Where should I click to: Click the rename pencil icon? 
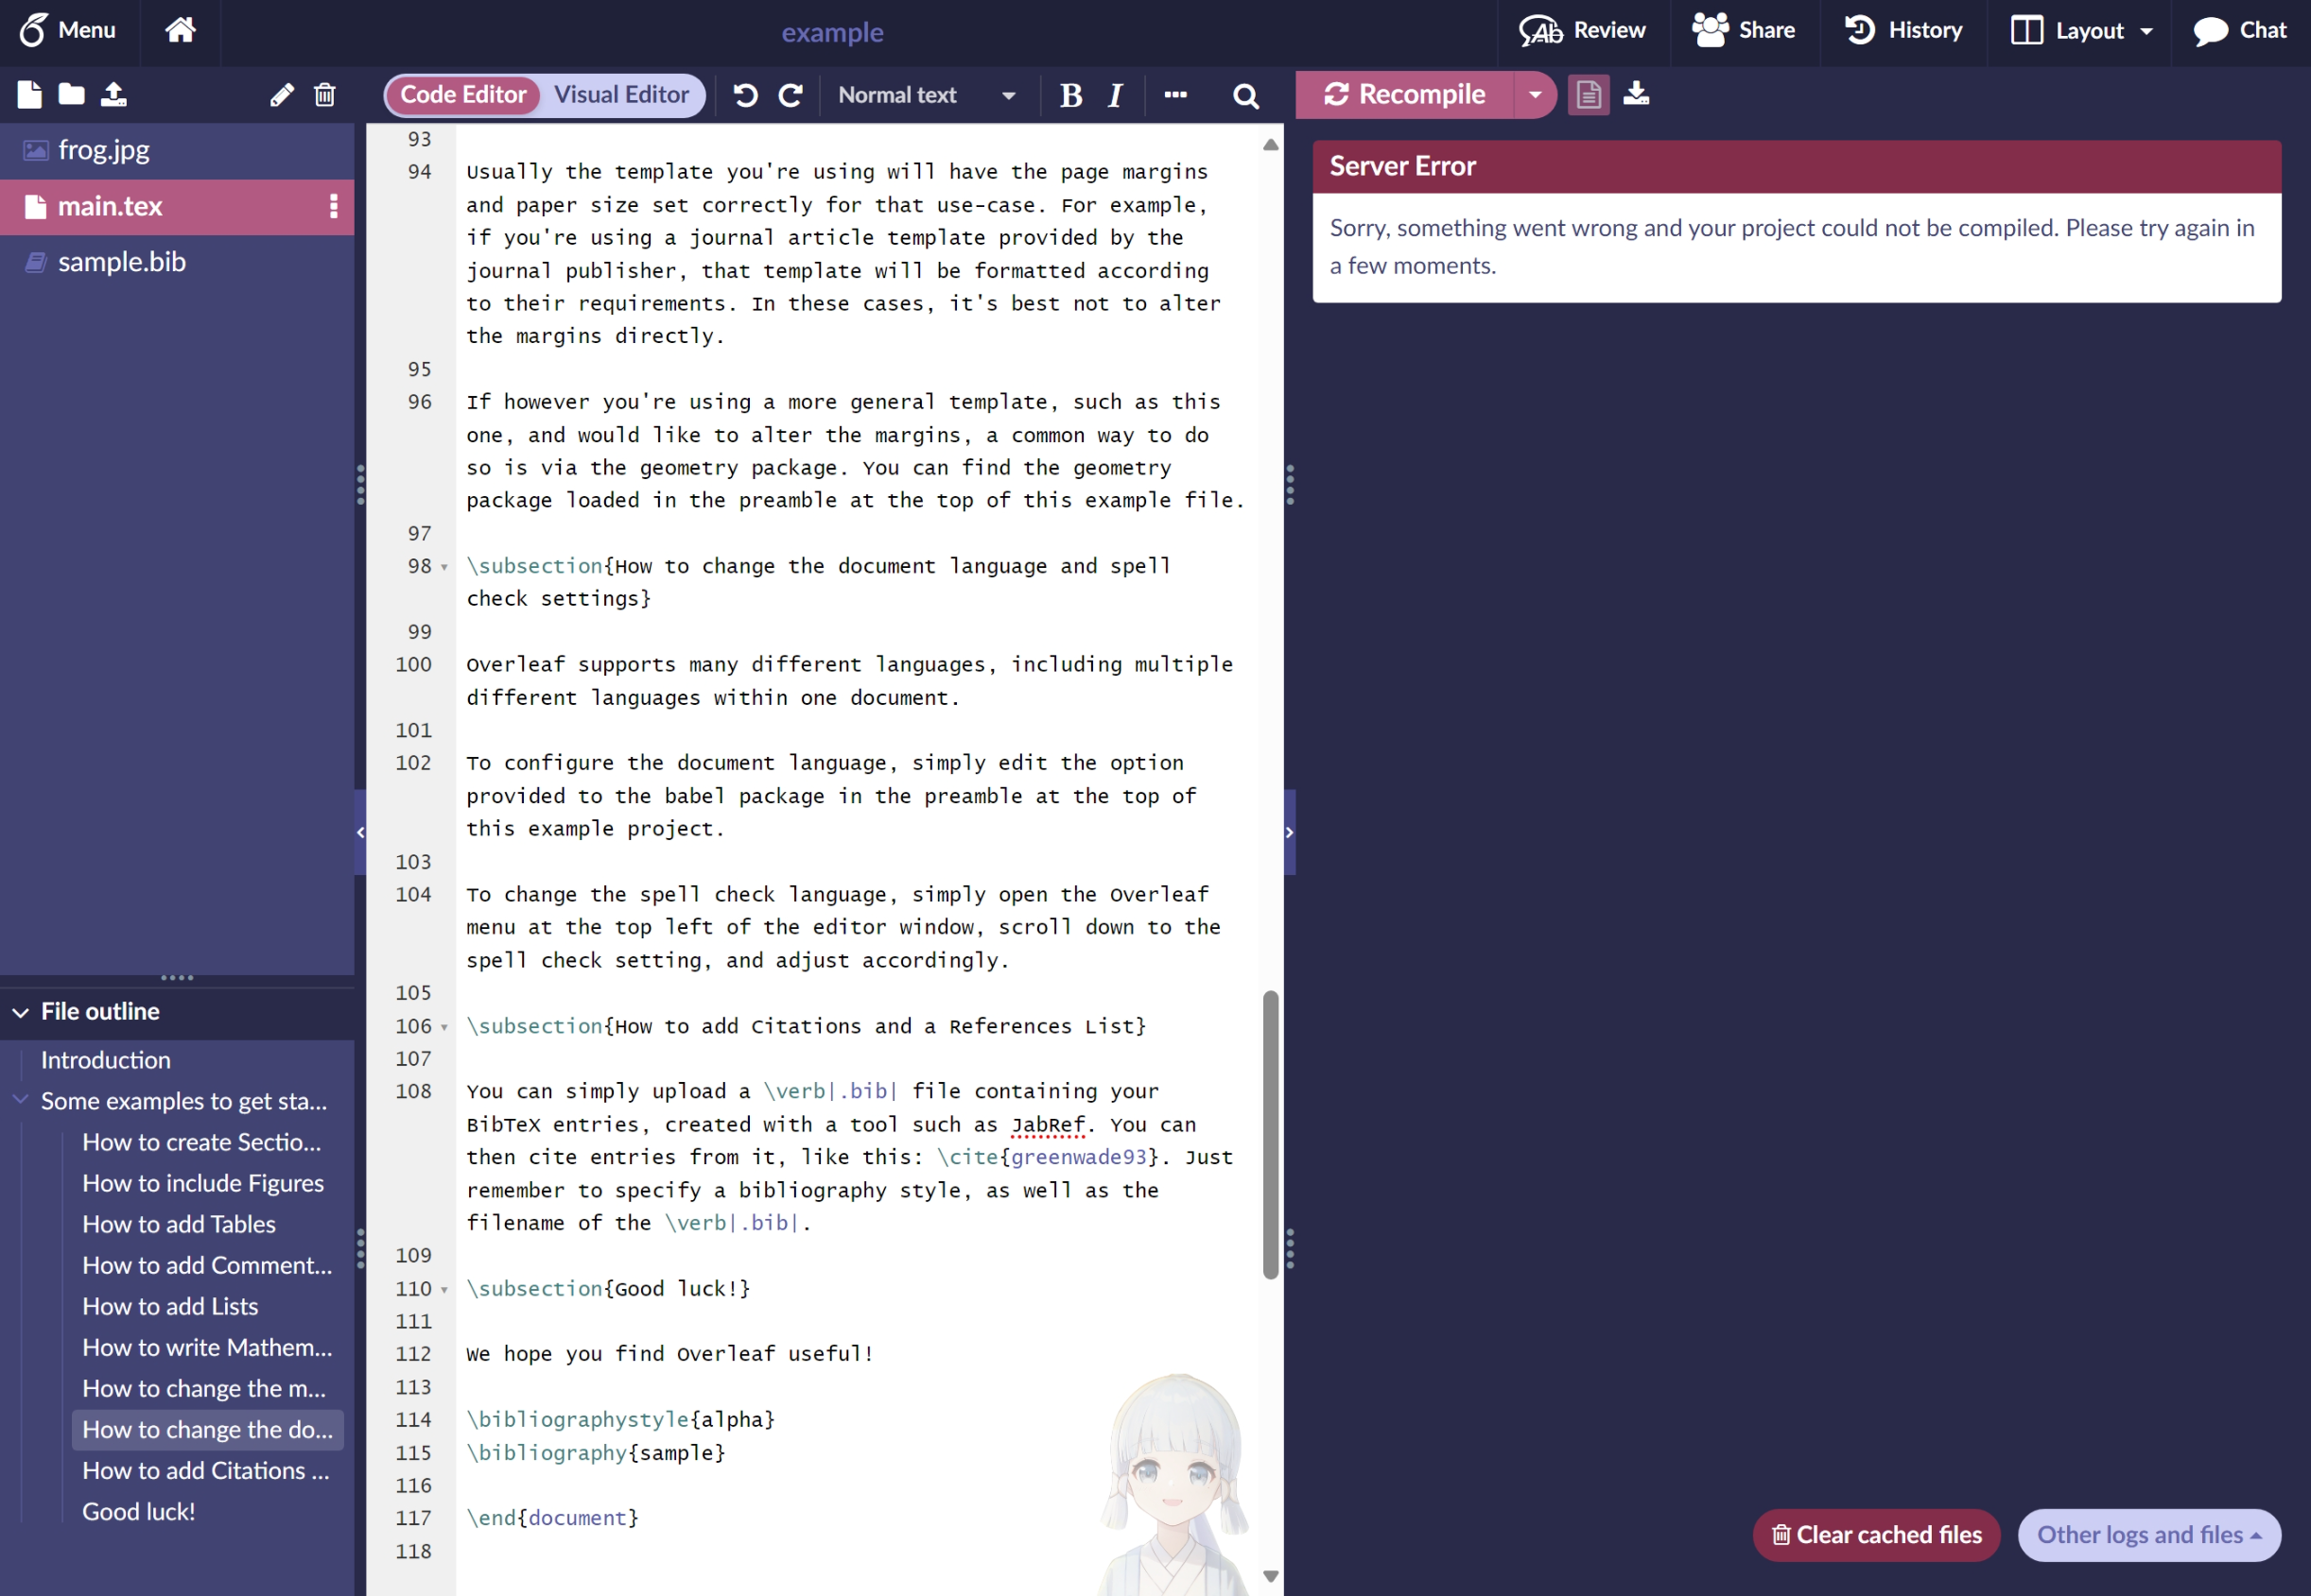pyautogui.click(x=281, y=95)
